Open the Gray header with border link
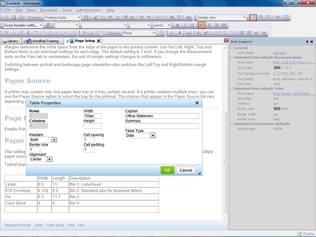 click(x=293, y=93)
